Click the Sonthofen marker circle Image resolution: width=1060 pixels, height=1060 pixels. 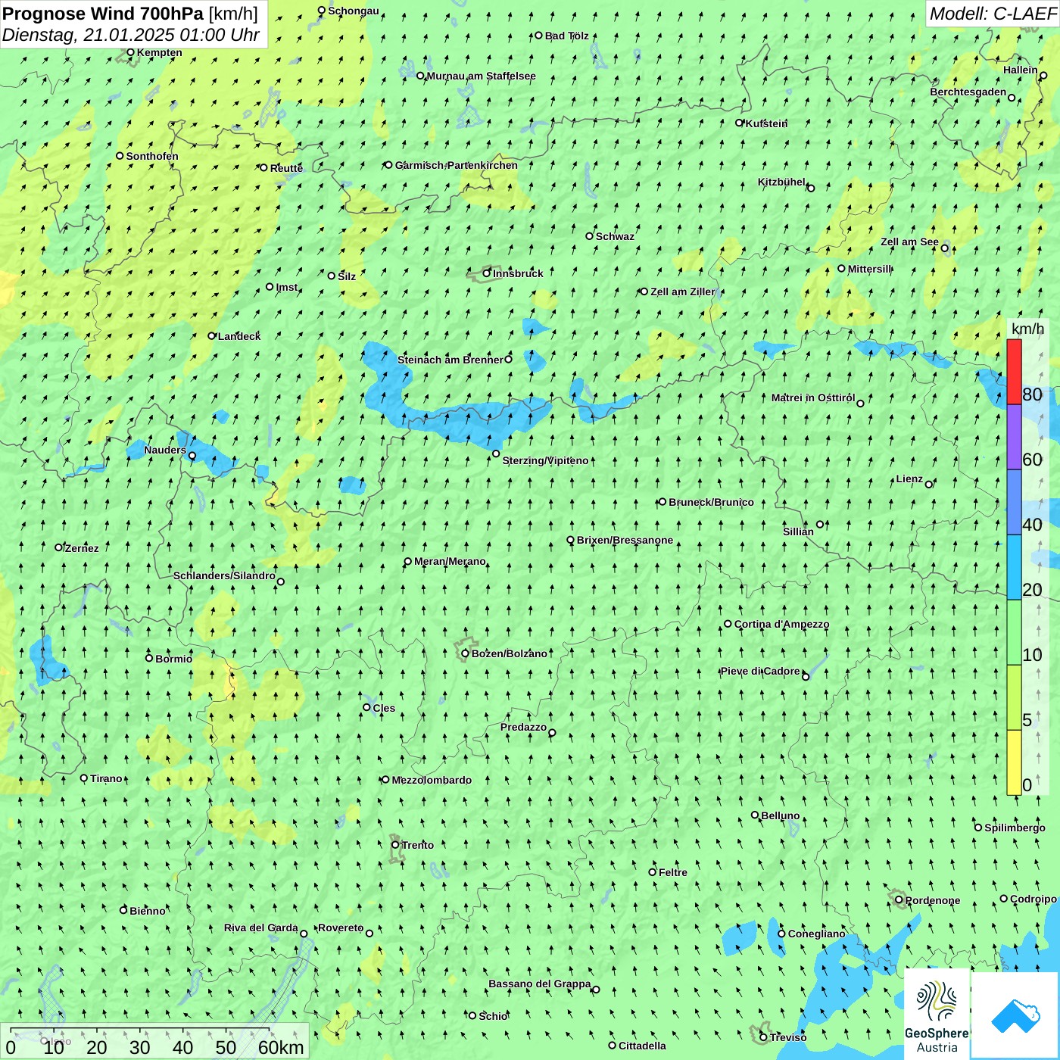[x=120, y=156]
